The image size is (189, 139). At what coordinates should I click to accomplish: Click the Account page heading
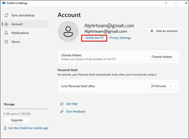point(69,15)
